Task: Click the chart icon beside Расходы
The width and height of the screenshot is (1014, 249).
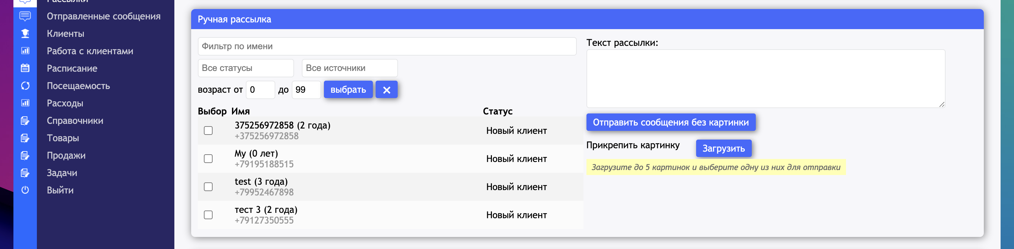Action: (25, 103)
